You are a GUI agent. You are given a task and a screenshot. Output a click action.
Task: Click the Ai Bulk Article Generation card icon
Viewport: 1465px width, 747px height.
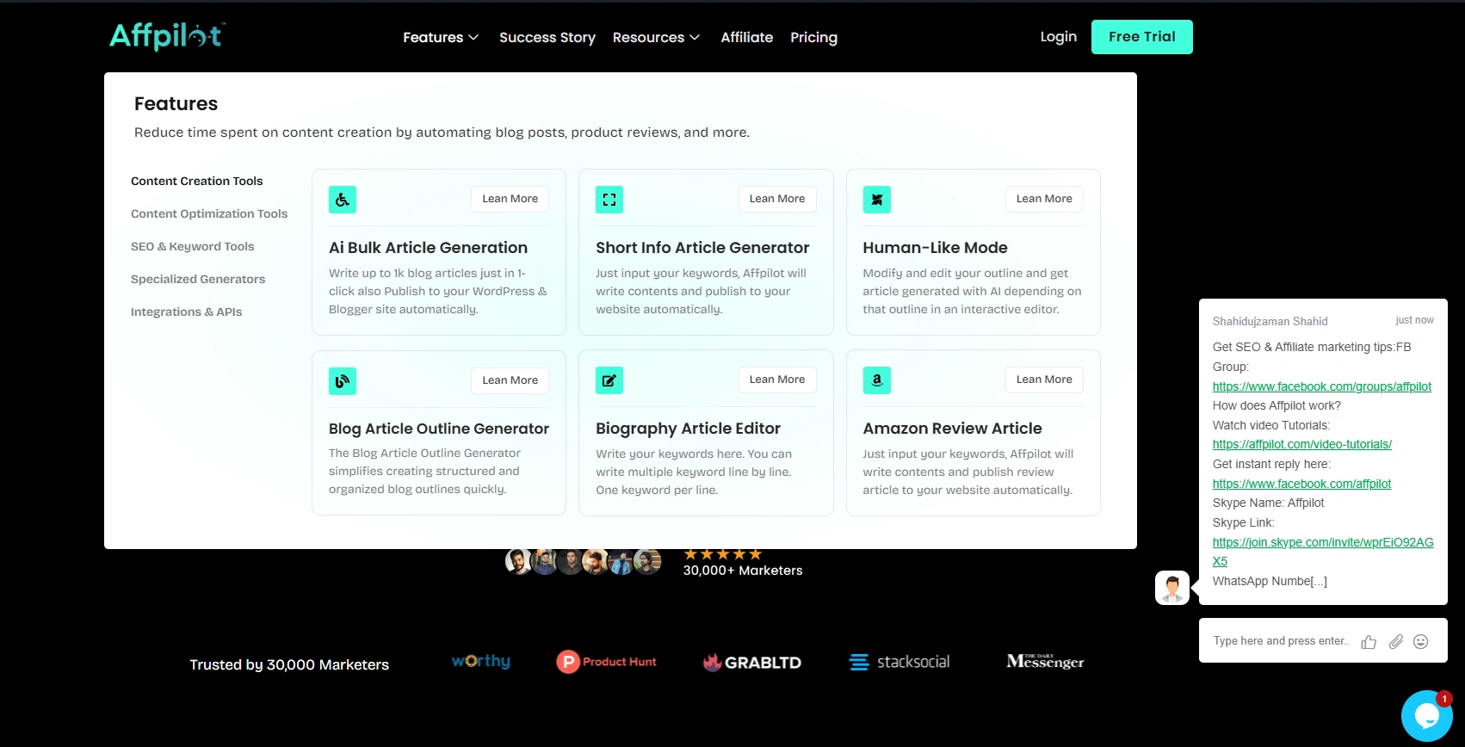[343, 200]
